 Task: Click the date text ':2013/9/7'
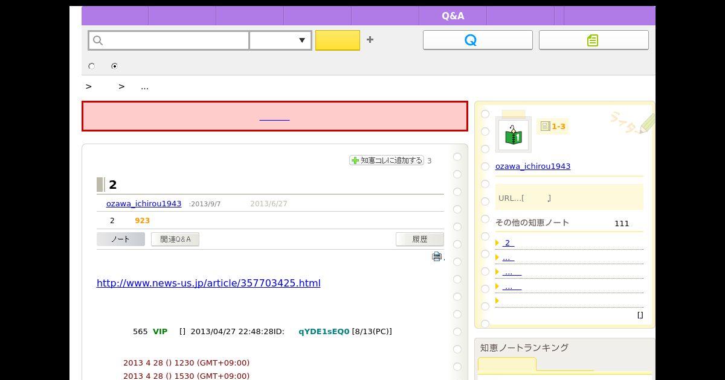205,204
